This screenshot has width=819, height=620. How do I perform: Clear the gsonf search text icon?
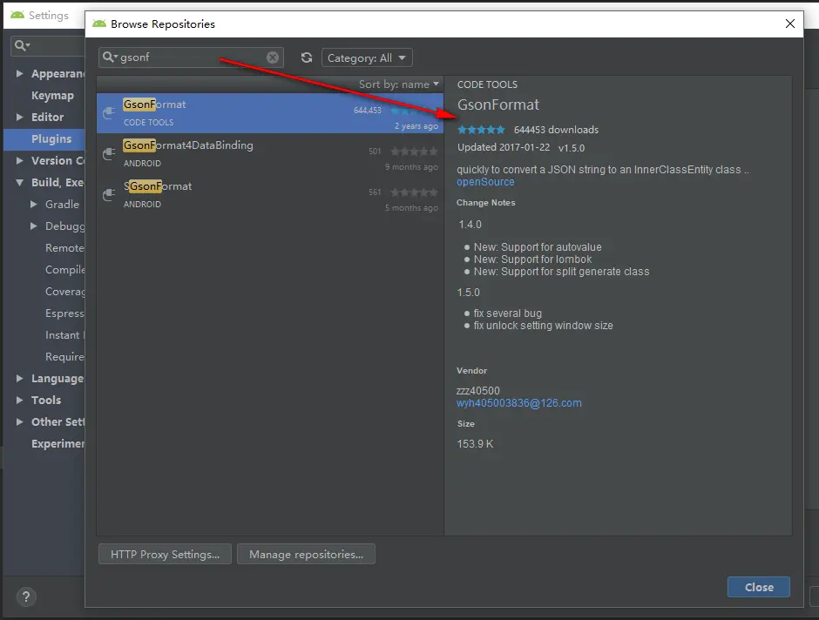pyautogui.click(x=273, y=57)
